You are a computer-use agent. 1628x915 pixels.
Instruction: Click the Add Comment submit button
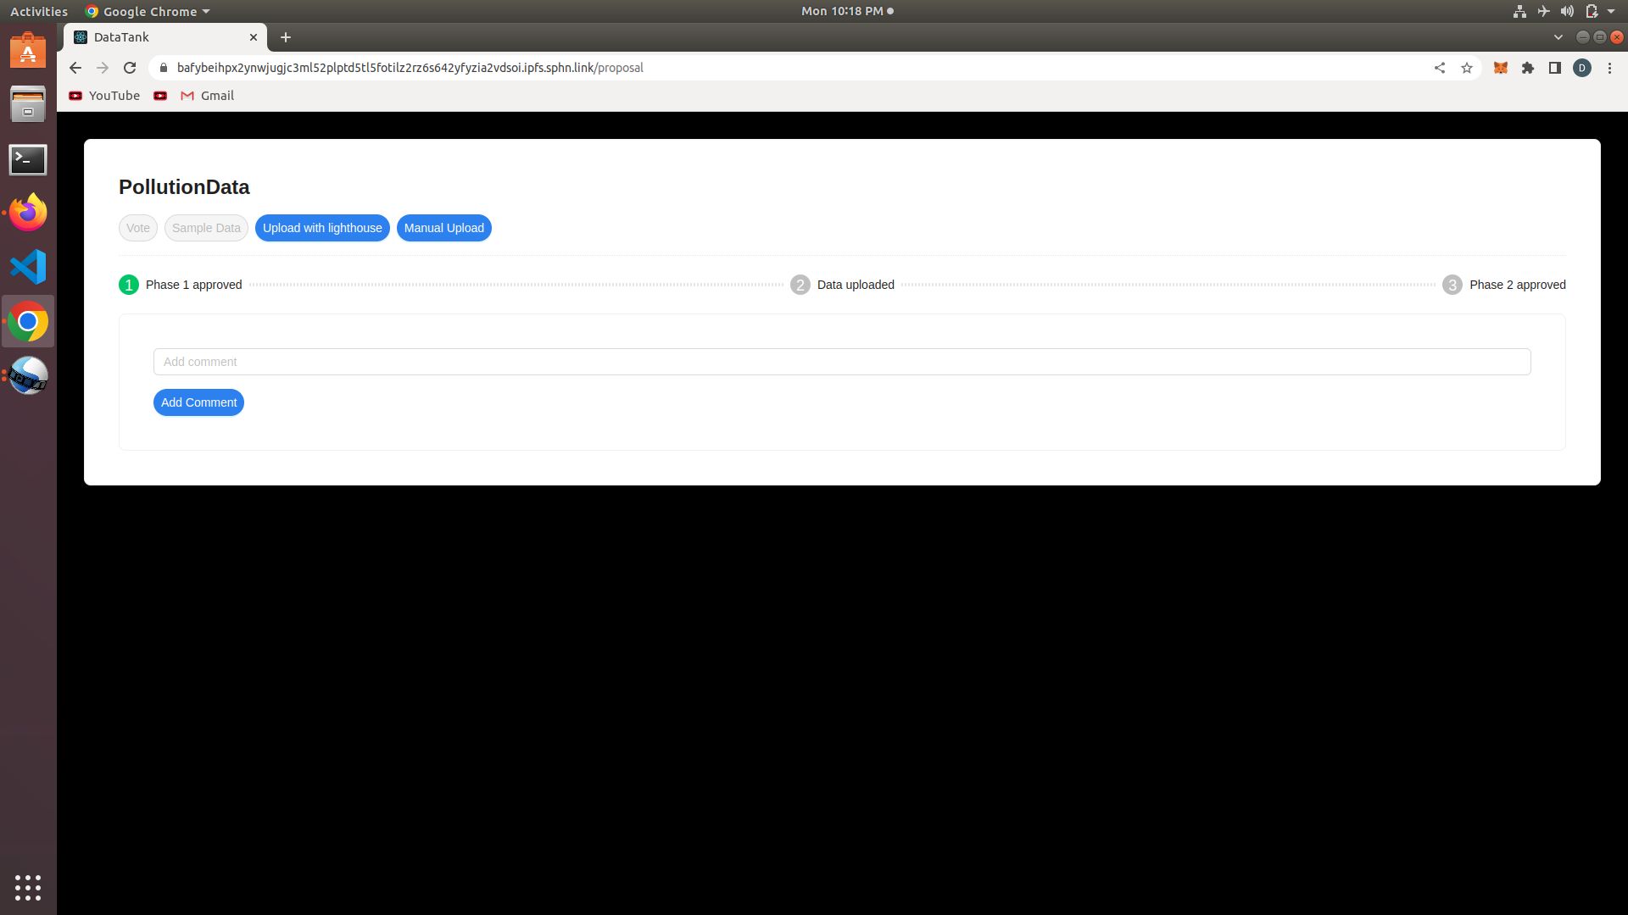tap(199, 402)
